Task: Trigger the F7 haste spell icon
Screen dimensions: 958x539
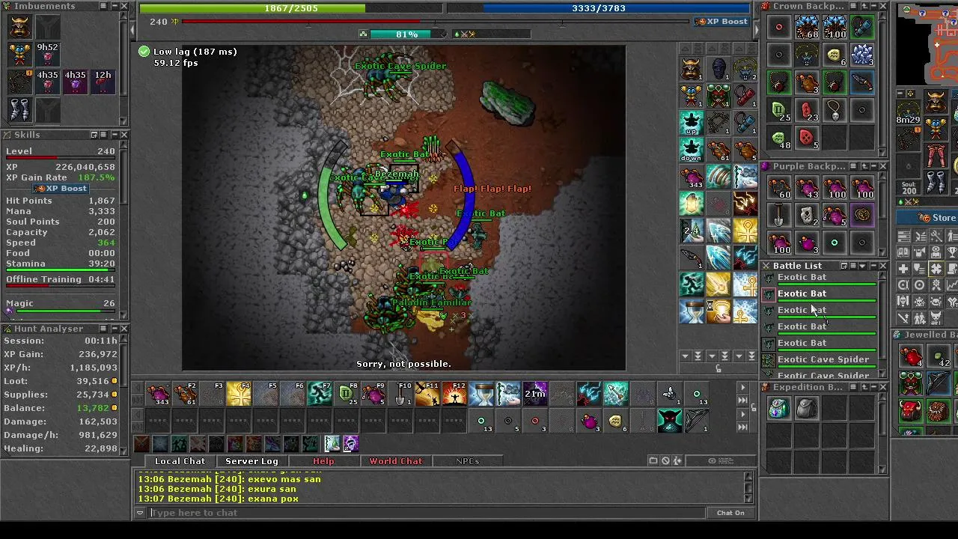Action: pyautogui.click(x=320, y=394)
